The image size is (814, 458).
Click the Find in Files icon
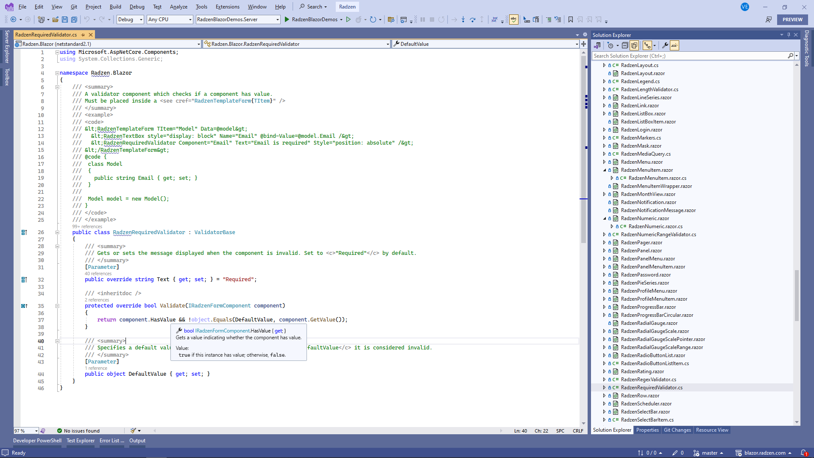point(391,20)
